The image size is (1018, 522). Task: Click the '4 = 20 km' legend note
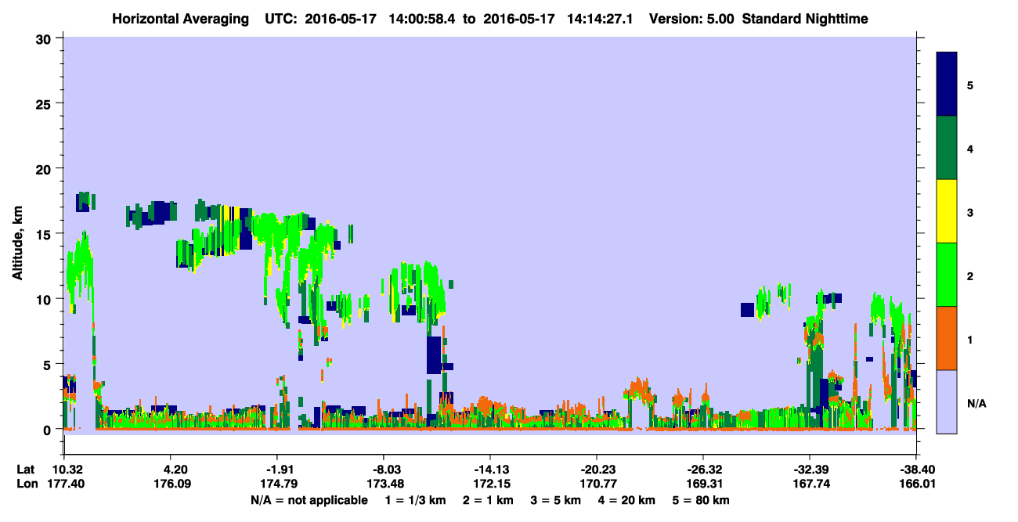628,500
